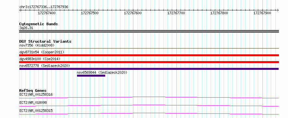Click the ECT2|NM_001258316 transcript label
The image size is (288, 118).
(x=36, y=95)
